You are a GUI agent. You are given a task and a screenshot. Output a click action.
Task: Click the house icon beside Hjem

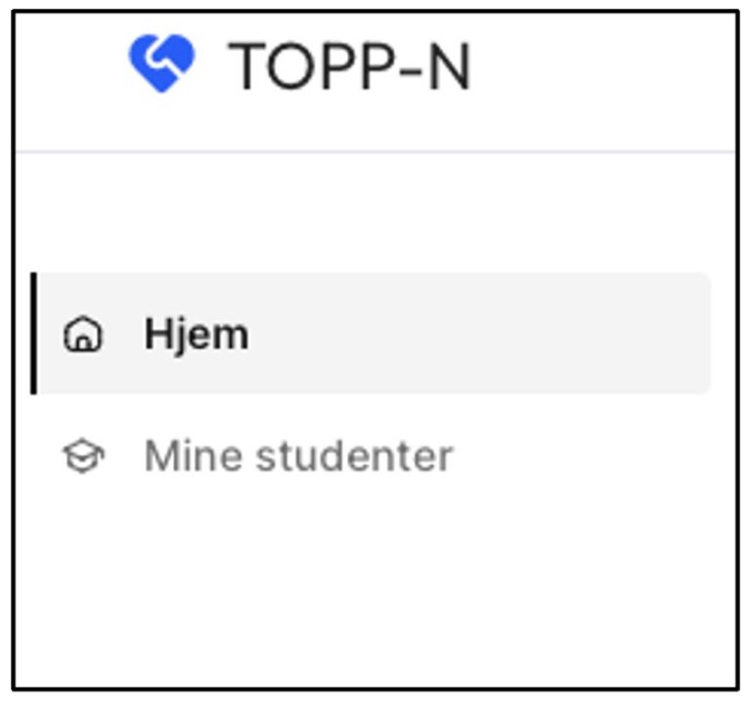[x=82, y=335]
